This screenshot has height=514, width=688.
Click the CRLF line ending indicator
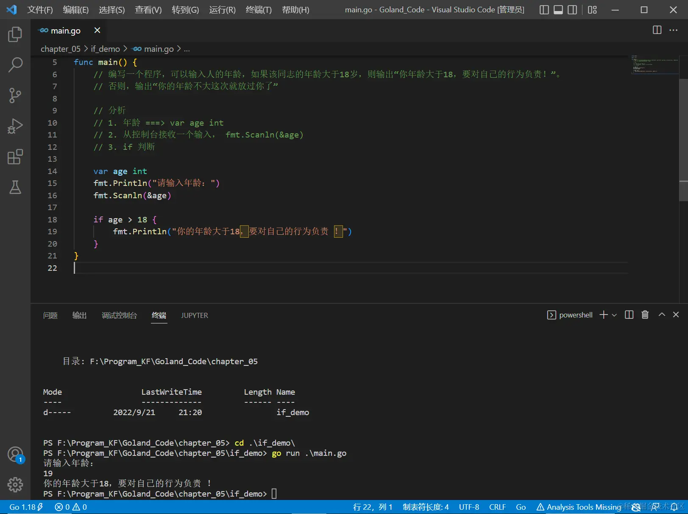(x=497, y=507)
